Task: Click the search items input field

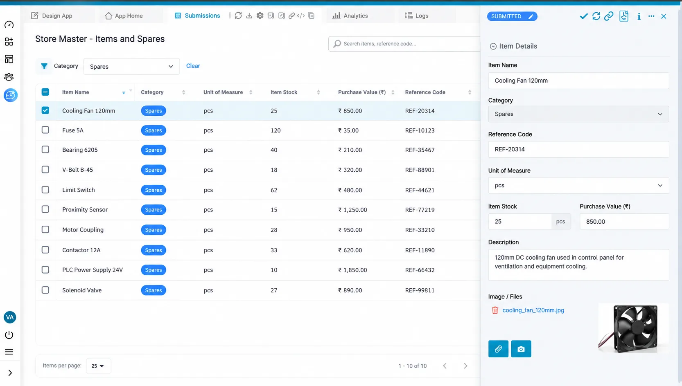Action: click(x=404, y=44)
